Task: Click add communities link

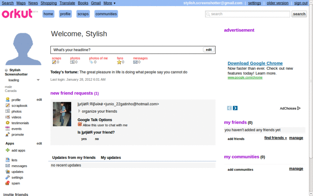Action: click(x=240, y=170)
